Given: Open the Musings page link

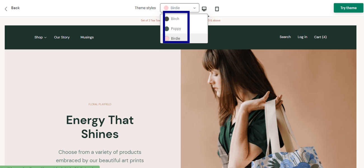Looking at the screenshot, I should tap(87, 37).
